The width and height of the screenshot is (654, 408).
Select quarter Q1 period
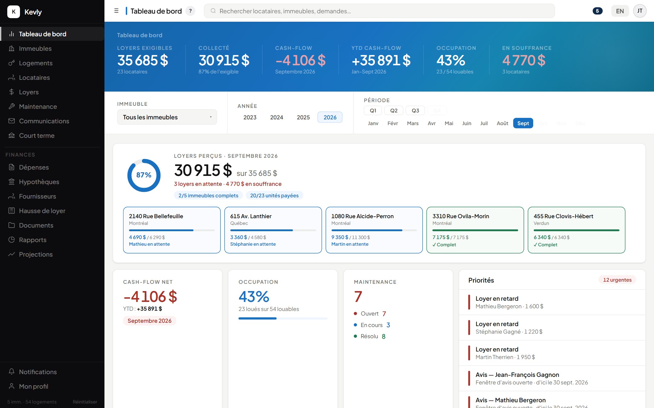pyautogui.click(x=373, y=111)
